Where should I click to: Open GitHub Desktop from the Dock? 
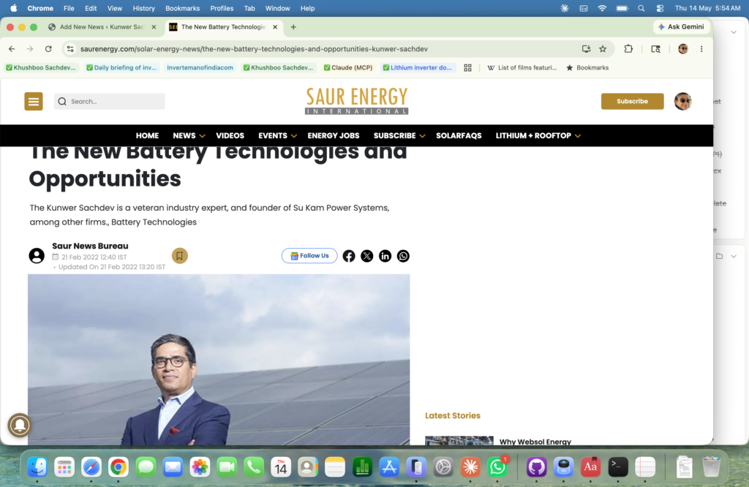click(536, 467)
